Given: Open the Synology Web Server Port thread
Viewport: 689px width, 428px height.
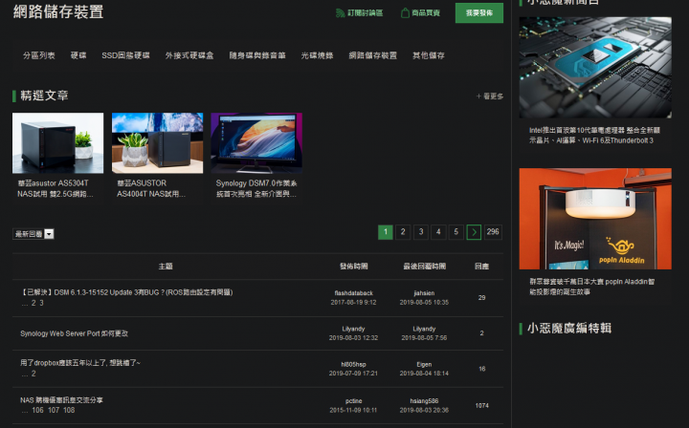Looking at the screenshot, I should pos(75,333).
